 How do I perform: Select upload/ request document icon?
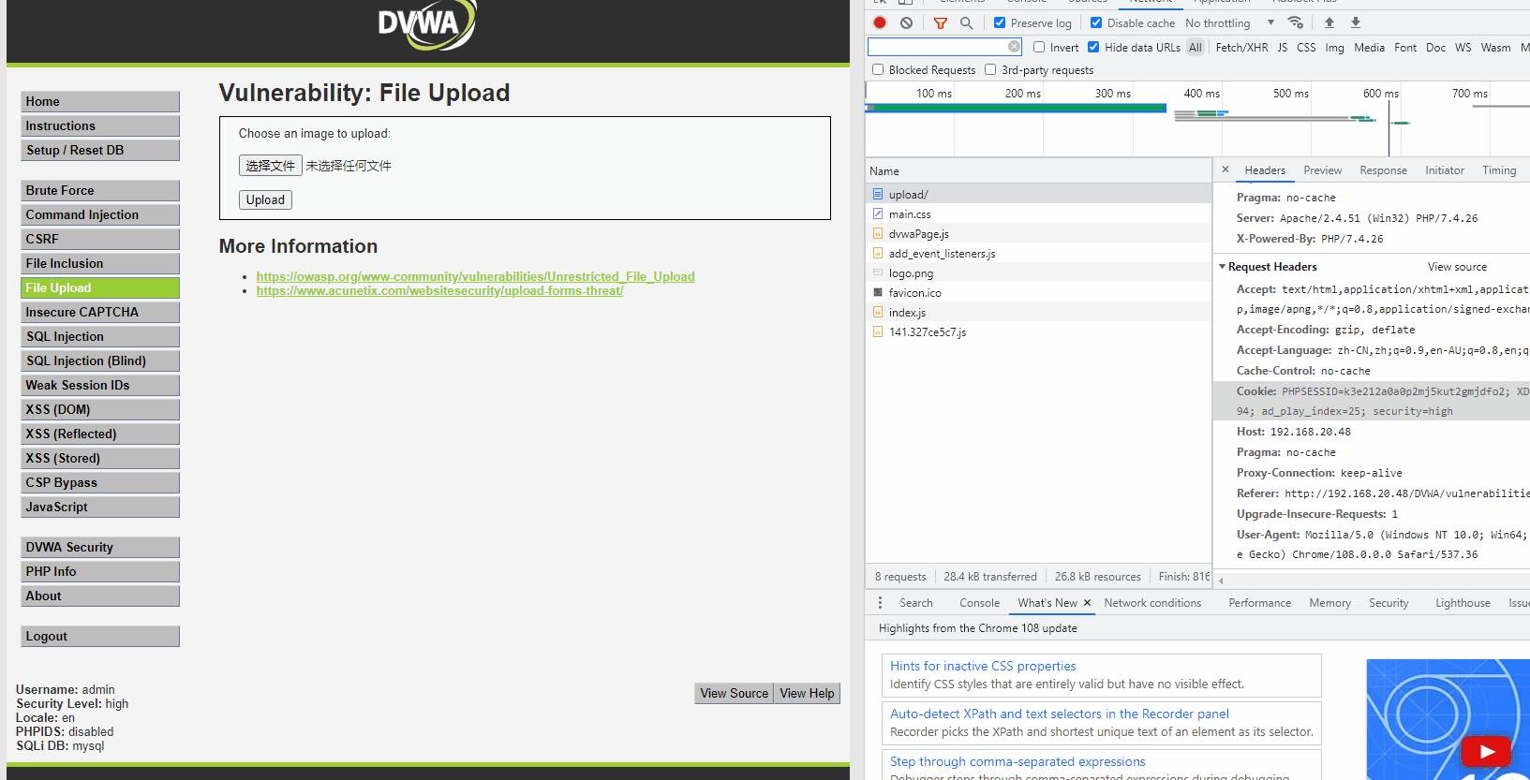(878, 194)
